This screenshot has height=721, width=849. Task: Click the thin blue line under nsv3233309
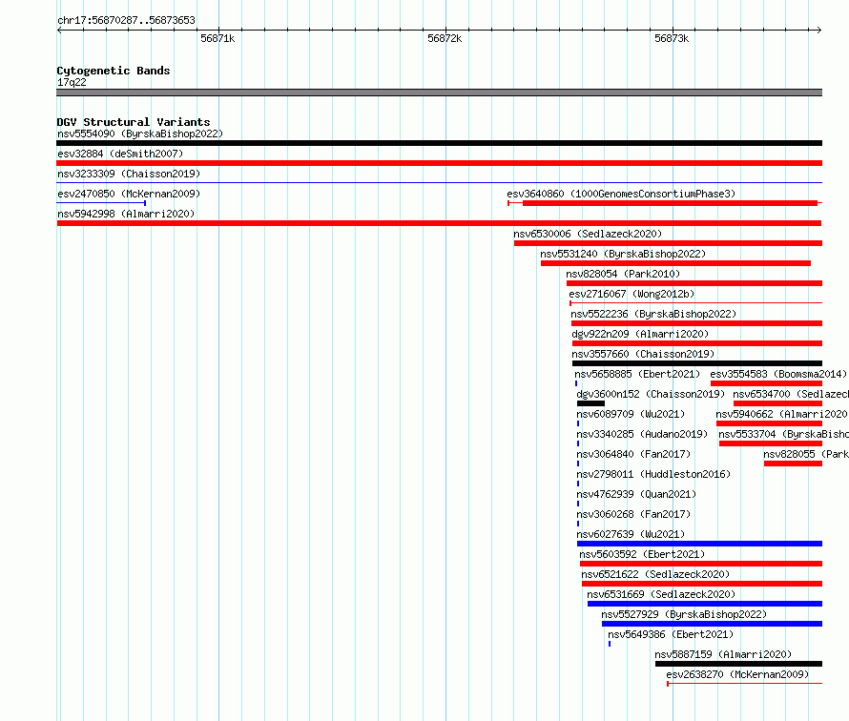439,183
